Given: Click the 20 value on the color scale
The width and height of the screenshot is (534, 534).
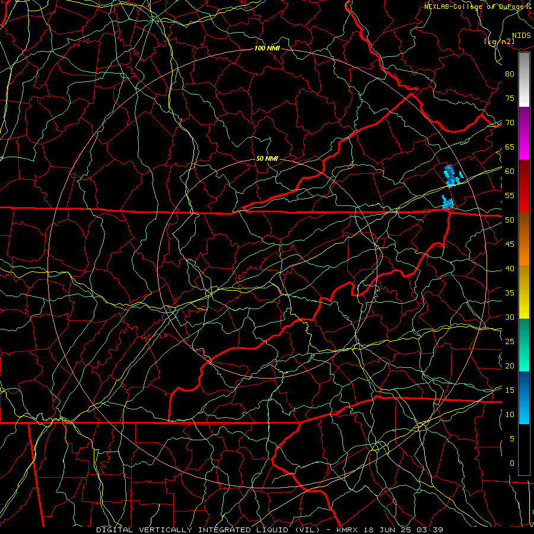Looking at the screenshot, I should coord(510,366).
